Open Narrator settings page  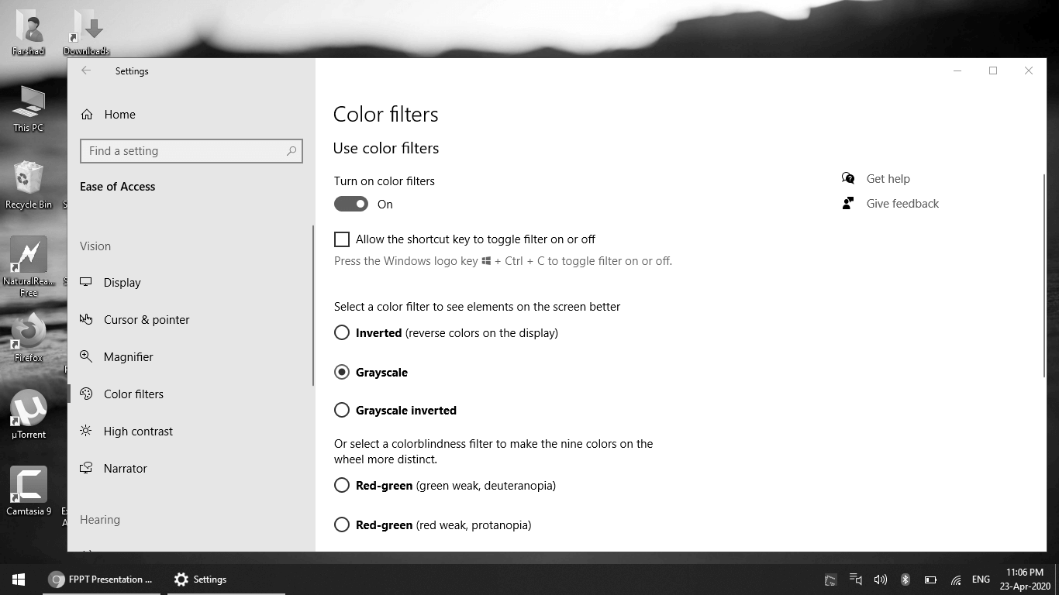click(x=126, y=469)
